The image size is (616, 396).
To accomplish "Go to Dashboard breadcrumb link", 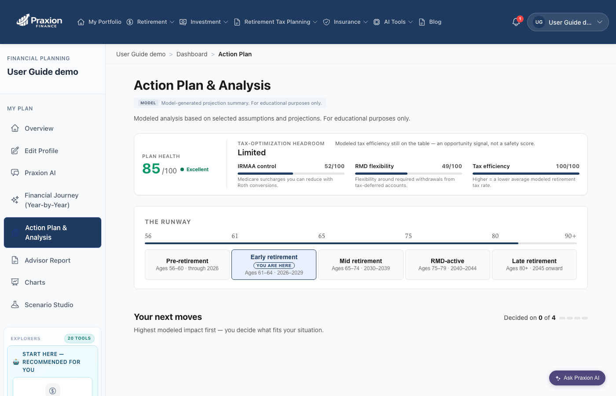I will (x=192, y=54).
